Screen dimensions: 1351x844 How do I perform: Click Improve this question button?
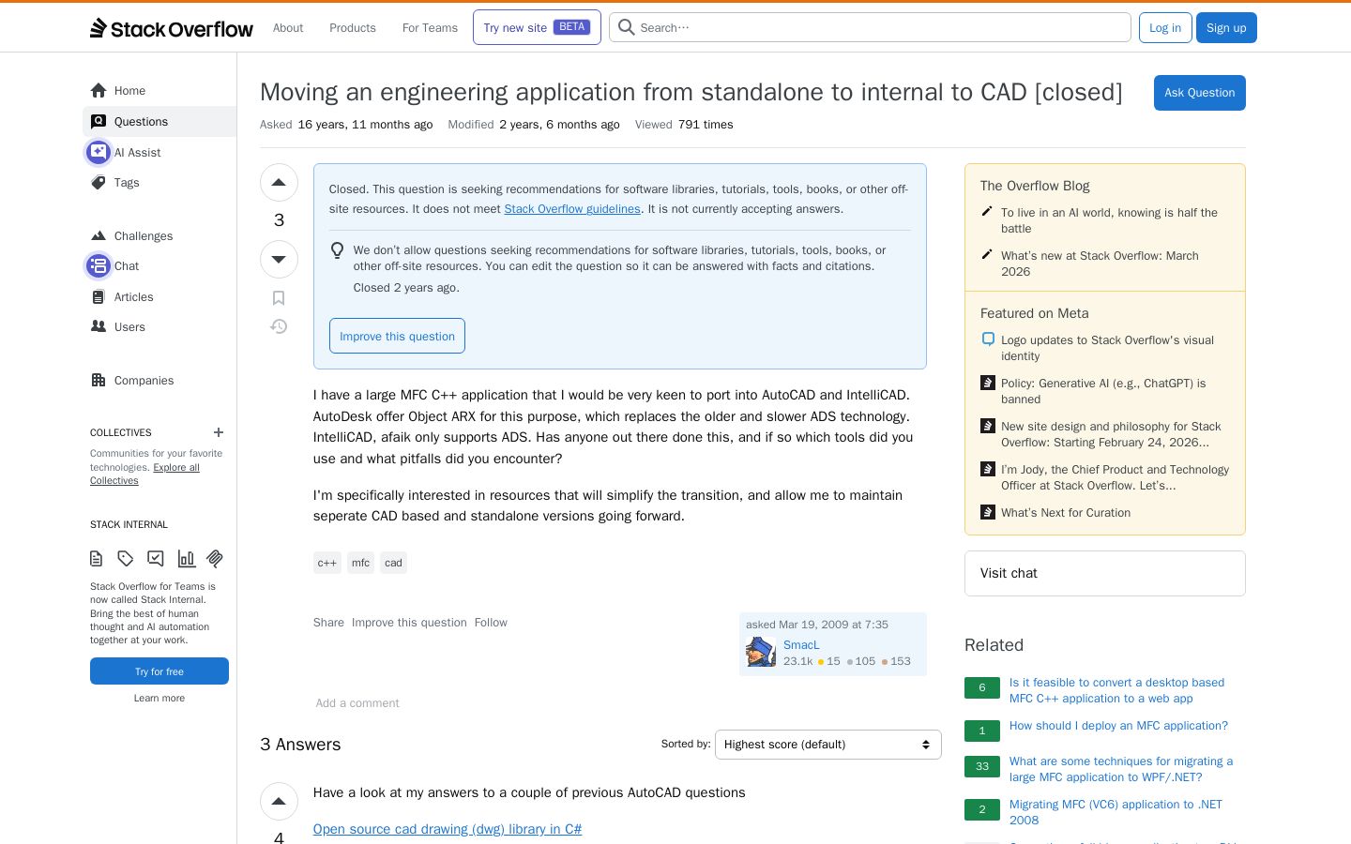tap(397, 336)
